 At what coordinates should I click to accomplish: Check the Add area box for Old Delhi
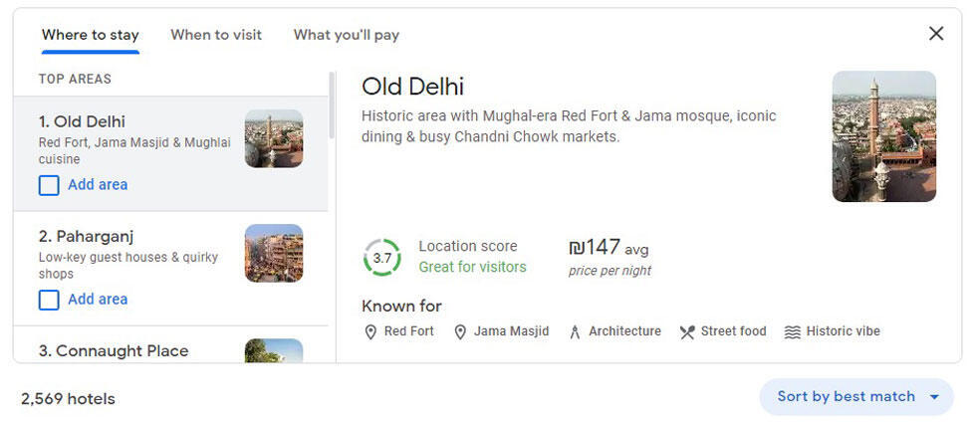49,185
